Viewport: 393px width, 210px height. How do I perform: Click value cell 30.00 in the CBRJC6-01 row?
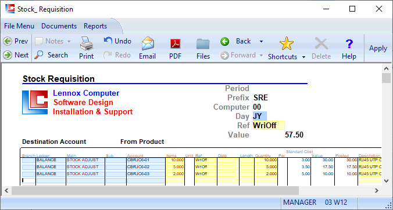pyautogui.click(x=323, y=160)
